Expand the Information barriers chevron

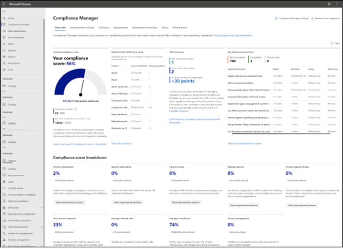pyautogui.click(x=41, y=227)
